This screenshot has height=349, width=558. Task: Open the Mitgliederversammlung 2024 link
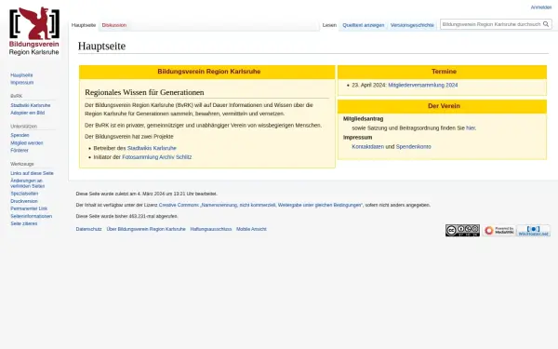tap(423, 85)
